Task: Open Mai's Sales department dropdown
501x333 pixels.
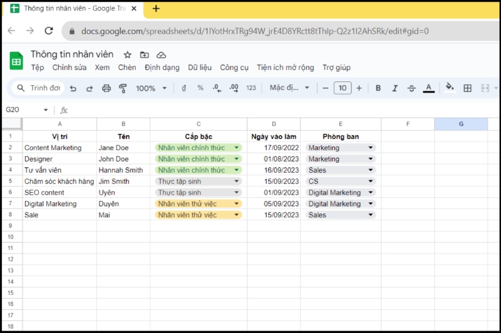Action: coord(371,215)
